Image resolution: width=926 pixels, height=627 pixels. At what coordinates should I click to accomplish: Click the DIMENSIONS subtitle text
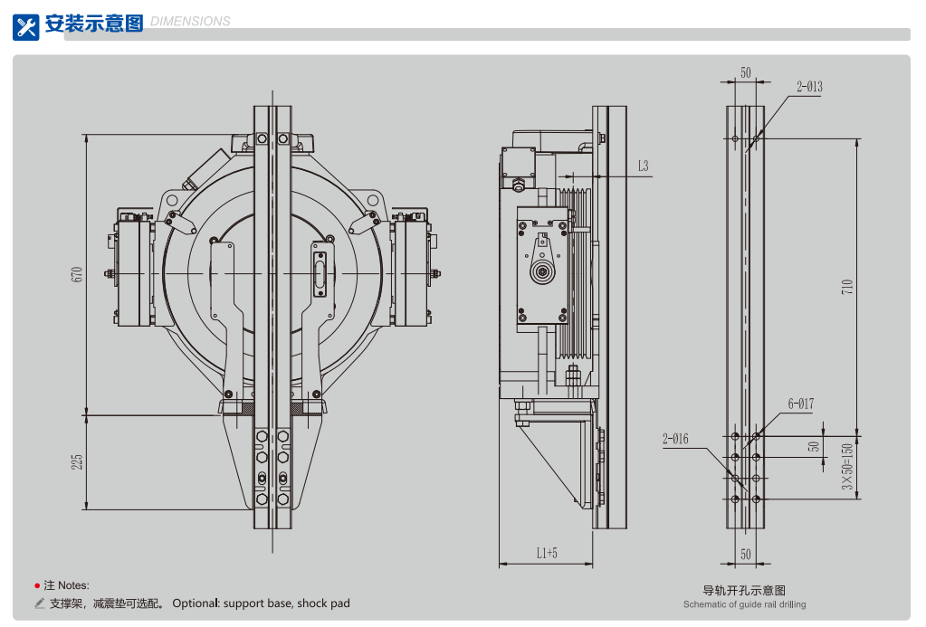[189, 22]
